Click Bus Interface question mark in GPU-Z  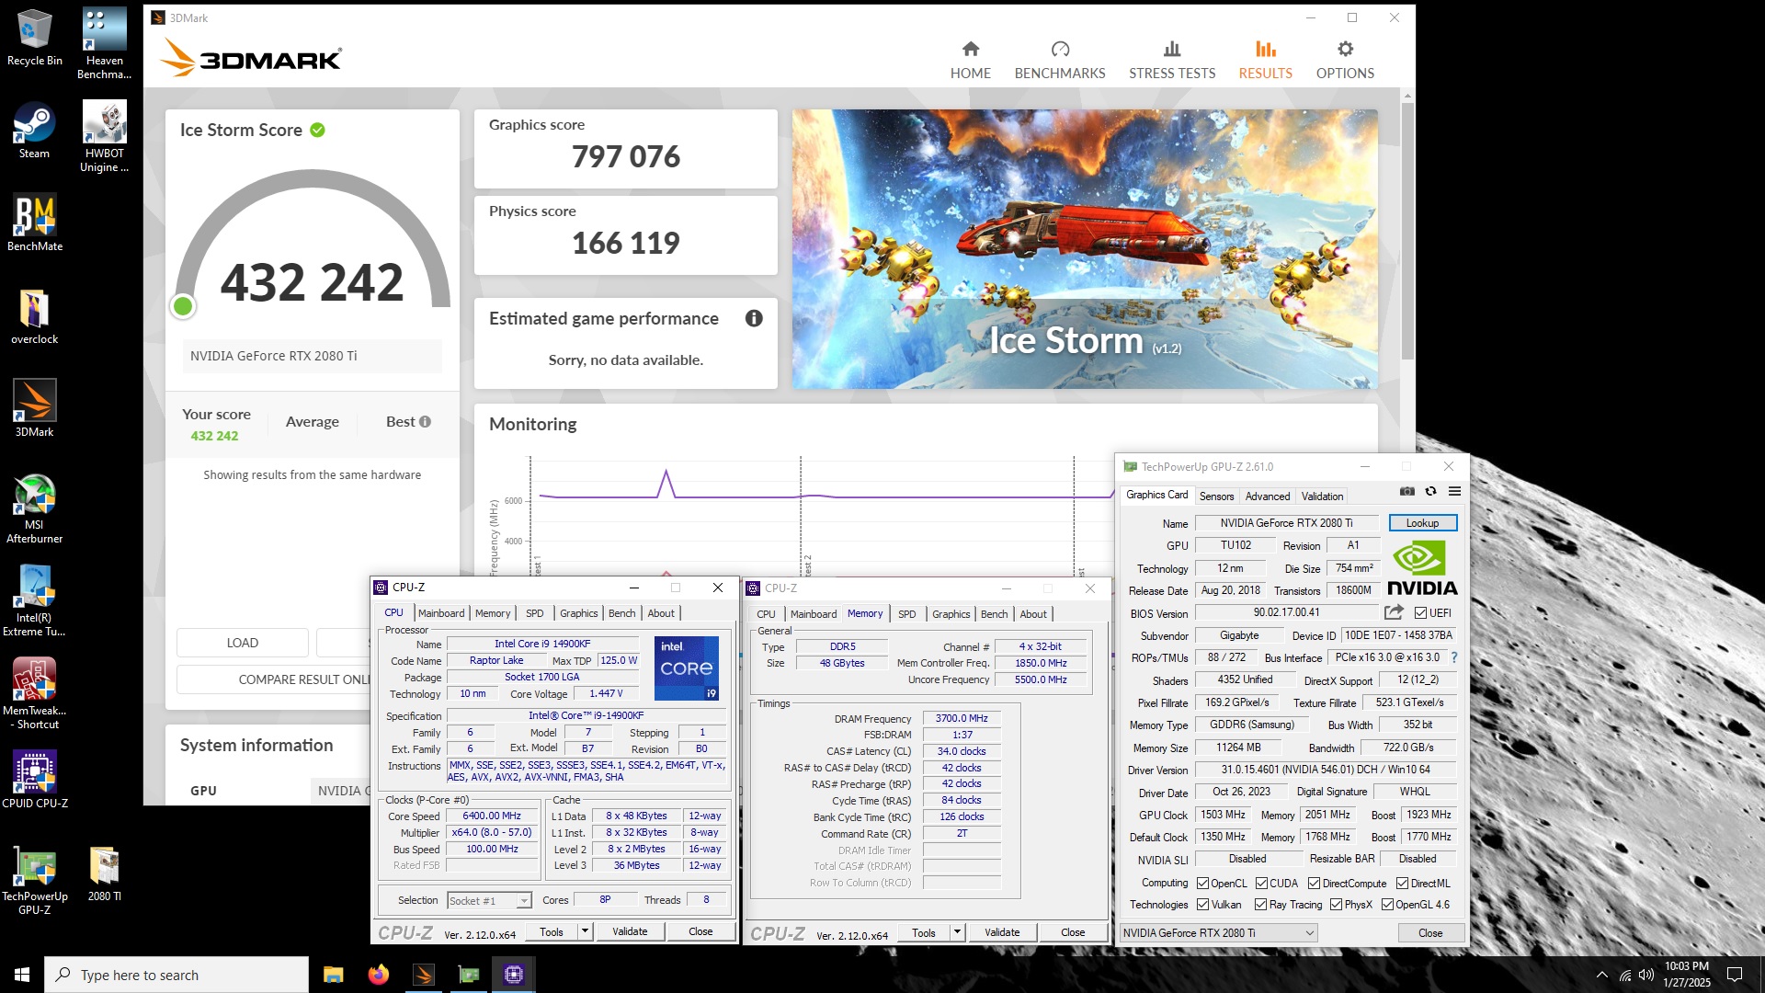click(x=1454, y=657)
